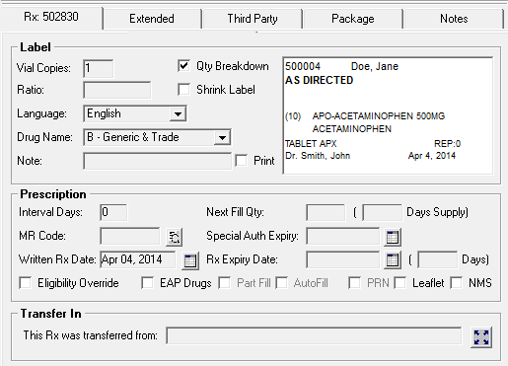Click REP:0 in label preview
Screen dimensions: 508x366
coord(447,144)
